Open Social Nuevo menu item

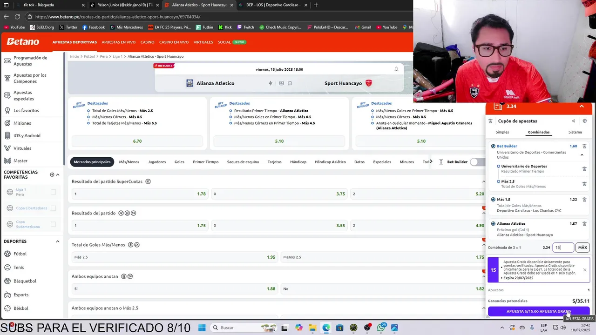click(231, 42)
